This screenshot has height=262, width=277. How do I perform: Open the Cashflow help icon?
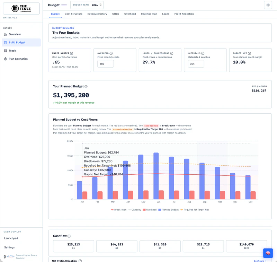click(69, 236)
